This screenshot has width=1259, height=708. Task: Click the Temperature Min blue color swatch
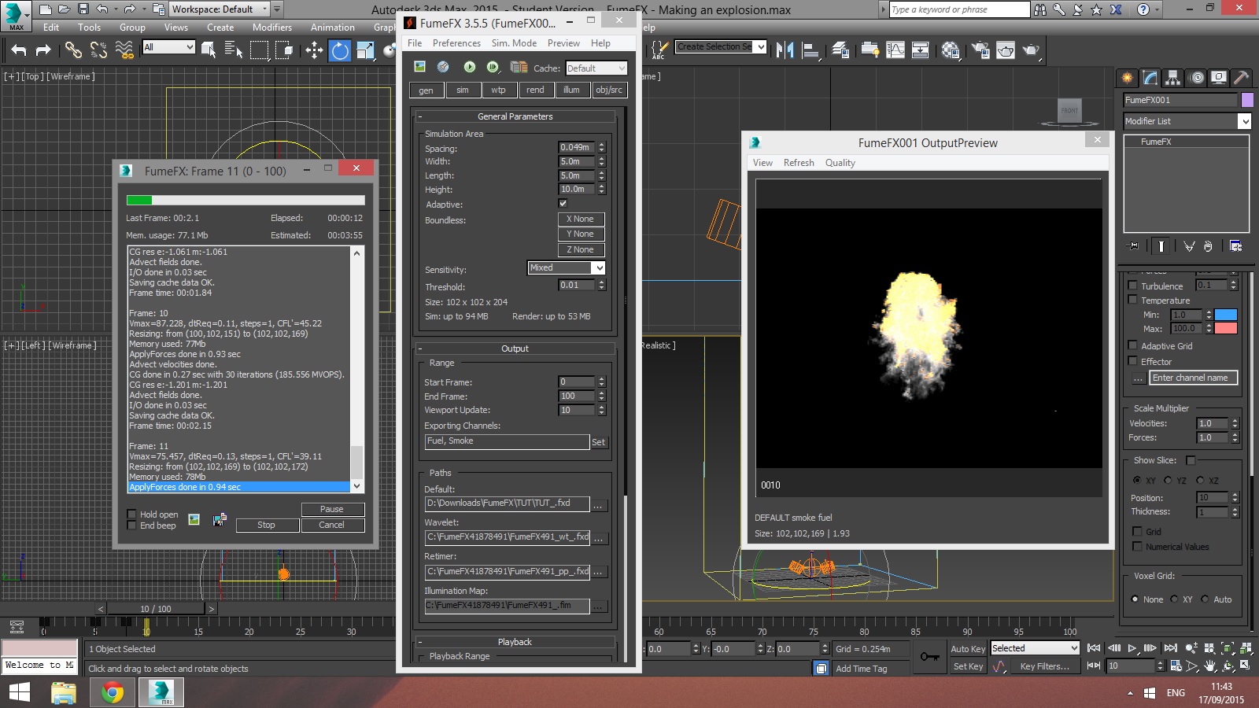[x=1226, y=315]
